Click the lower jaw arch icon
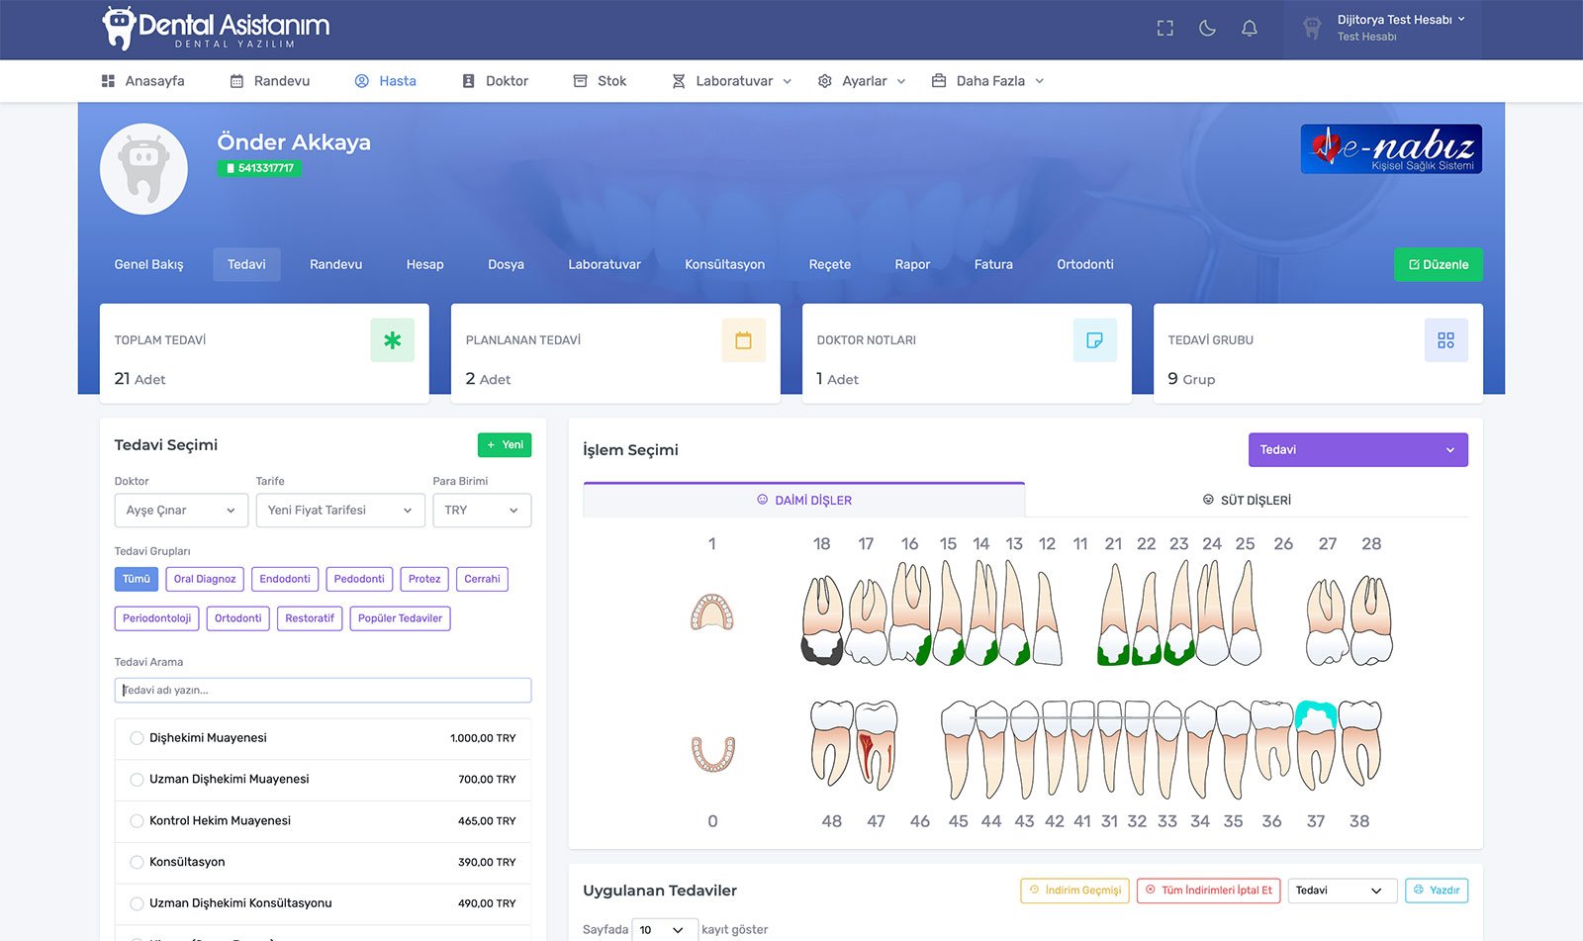This screenshot has height=941, width=1583. click(712, 754)
